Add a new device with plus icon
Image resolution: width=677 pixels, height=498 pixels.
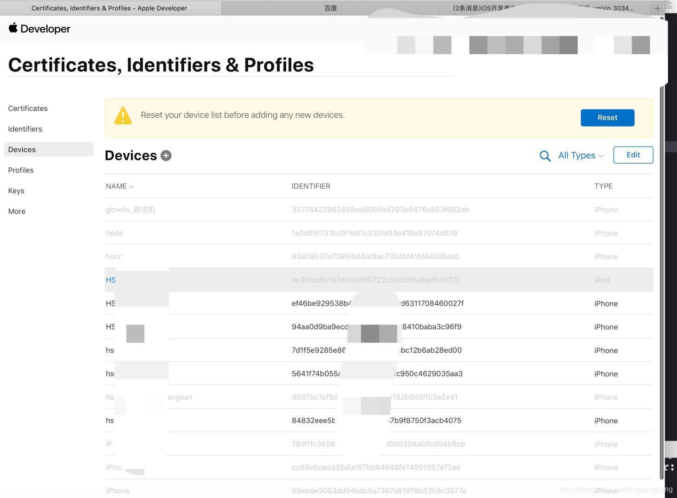[166, 156]
